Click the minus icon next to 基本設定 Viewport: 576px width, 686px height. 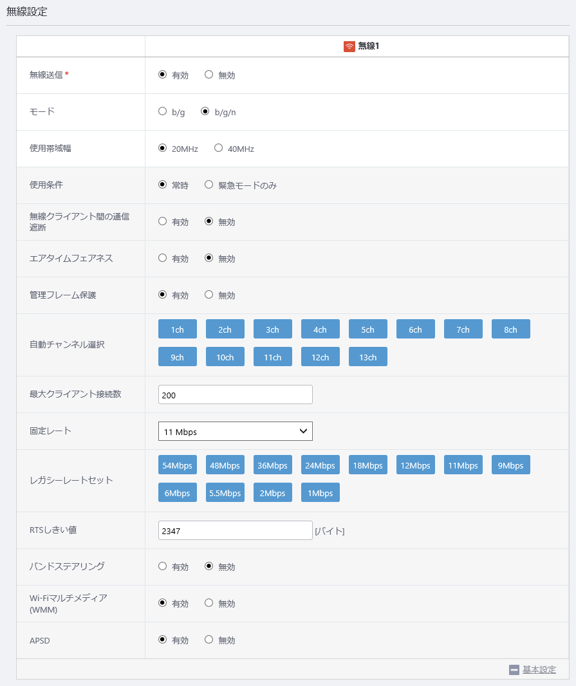514,669
